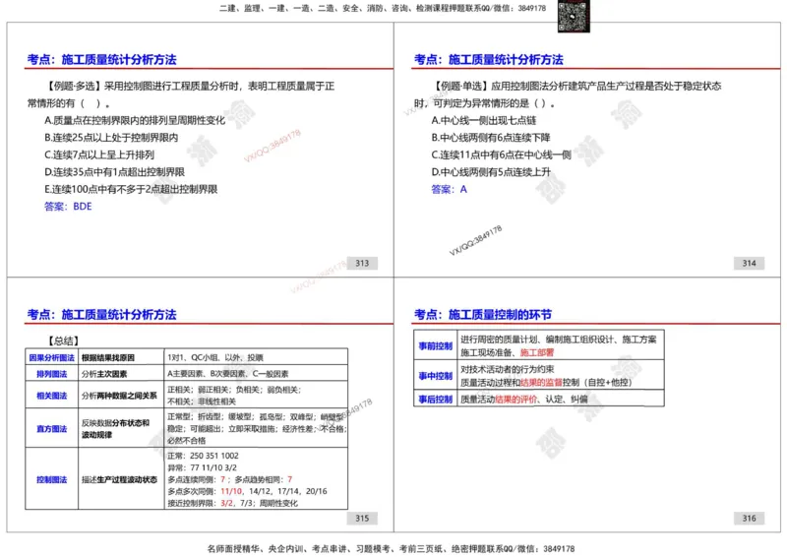Click the 排列图法 table cell

[52, 373]
